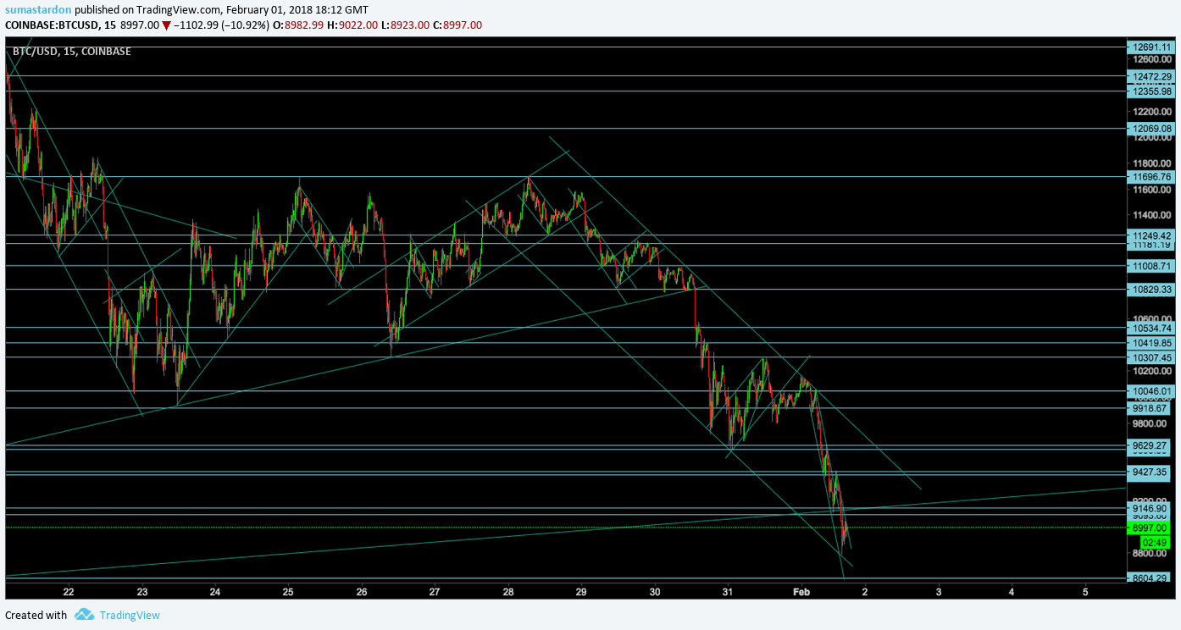The height and width of the screenshot is (630, 1181).
Task: Click the 12200.00 price axis tick
Action: (x=1151, y=112)
